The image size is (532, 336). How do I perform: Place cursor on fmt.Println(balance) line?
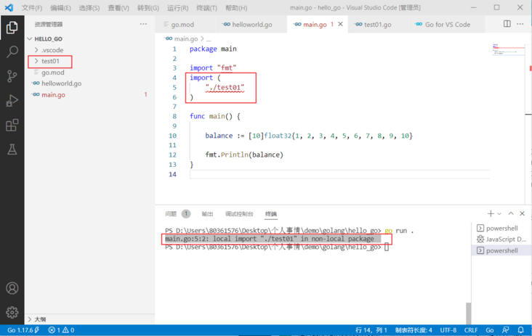pos(244,155)
